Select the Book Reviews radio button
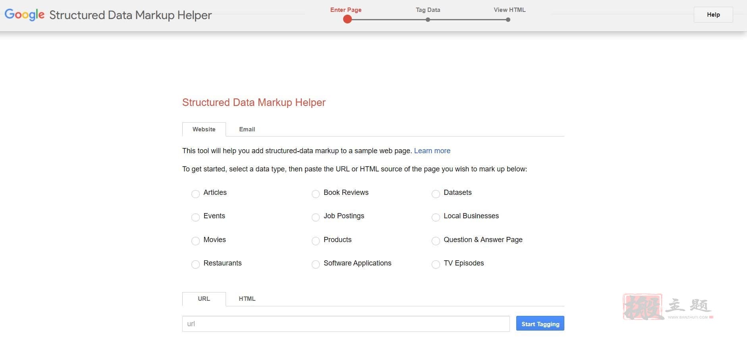The width and height of the screenshot is (747, 350). tap(316, 194)
